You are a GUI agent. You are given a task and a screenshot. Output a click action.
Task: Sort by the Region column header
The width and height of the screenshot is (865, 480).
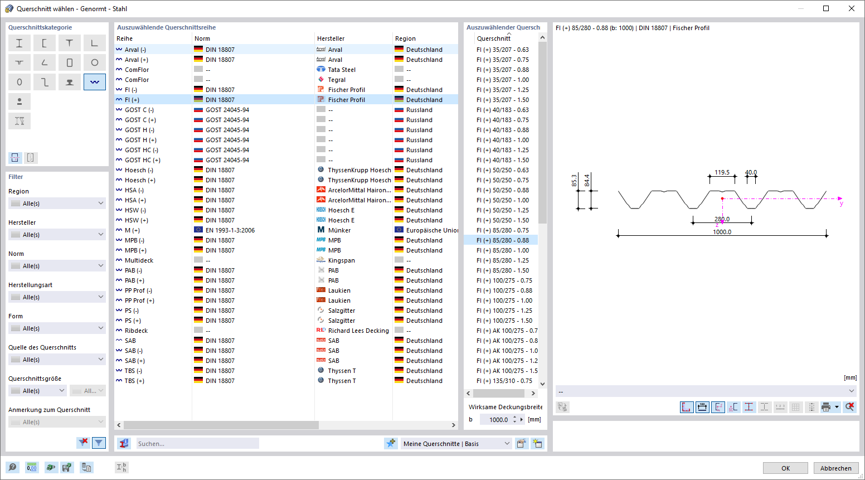coord(425,38)
